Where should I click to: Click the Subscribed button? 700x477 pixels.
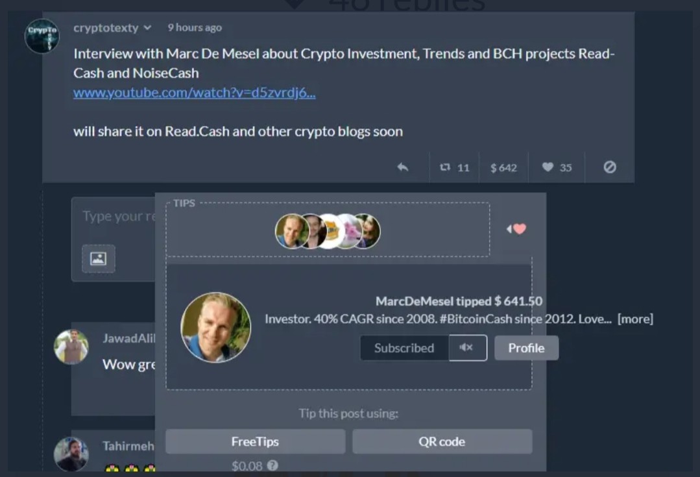404,348
